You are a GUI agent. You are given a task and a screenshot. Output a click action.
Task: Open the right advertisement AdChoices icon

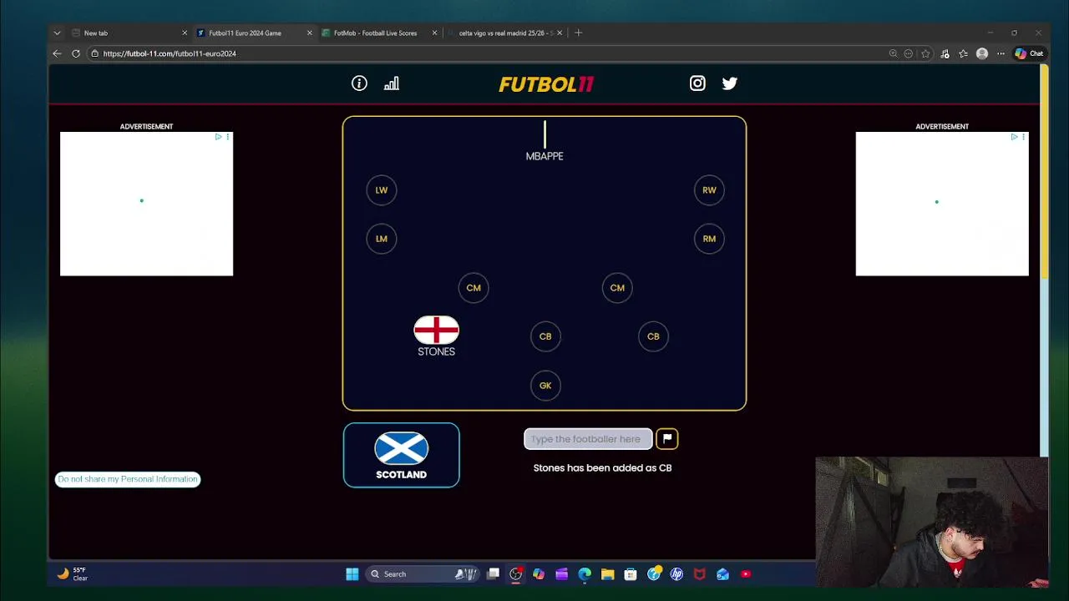pyautogui.click(x=1015, y=137)
